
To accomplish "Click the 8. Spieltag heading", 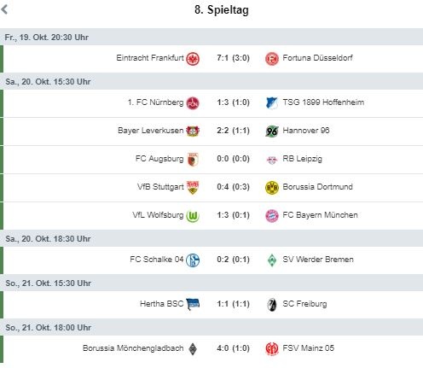I will 222,10.
